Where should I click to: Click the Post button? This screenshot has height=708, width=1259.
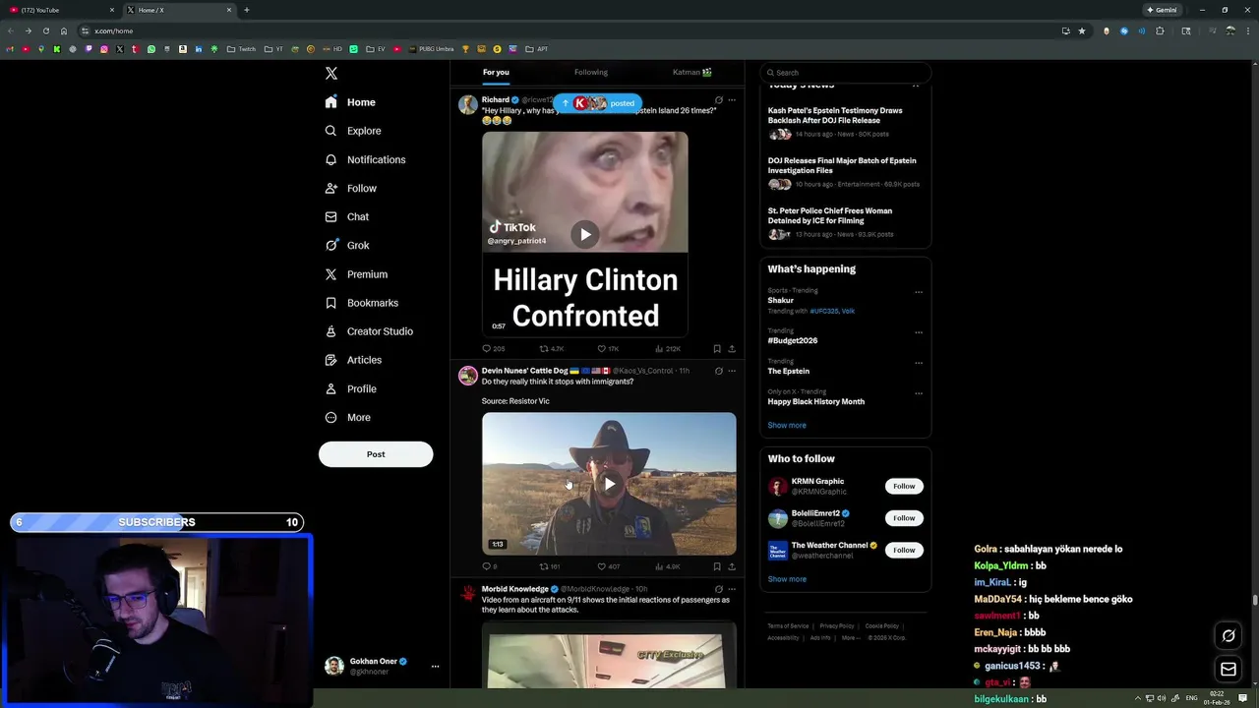(x=376, y=454)
